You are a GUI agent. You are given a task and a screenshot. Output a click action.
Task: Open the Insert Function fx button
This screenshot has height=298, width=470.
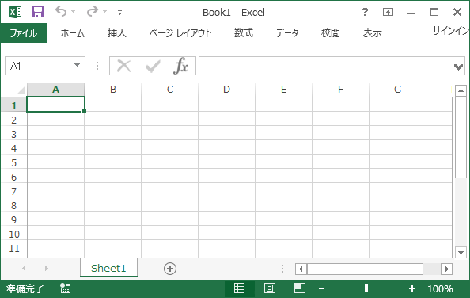pos(180,66)
